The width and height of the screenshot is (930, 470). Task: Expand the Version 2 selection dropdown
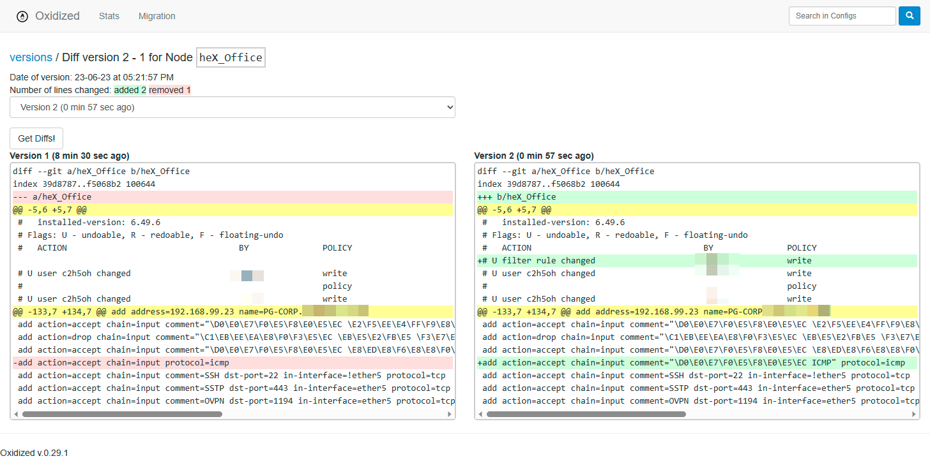[232, 107]
